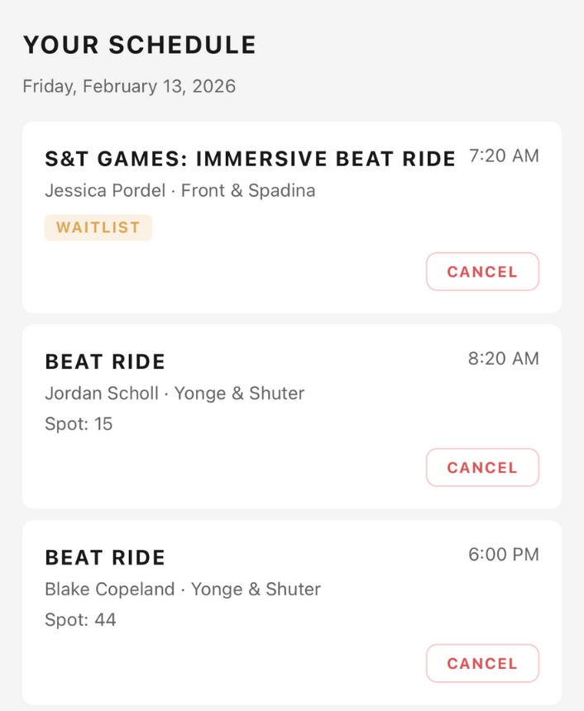
Task: Click the Spot: 44 label
Action: click(x=80, y=620)
